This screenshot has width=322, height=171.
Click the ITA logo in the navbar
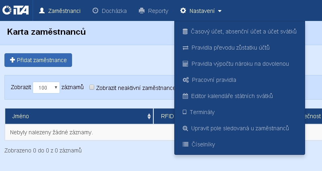coord(16,11)
